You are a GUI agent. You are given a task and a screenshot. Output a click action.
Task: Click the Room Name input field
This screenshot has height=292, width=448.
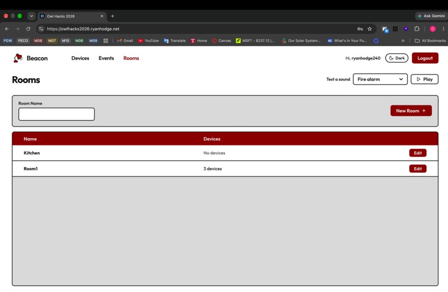(x=57, y=114)
